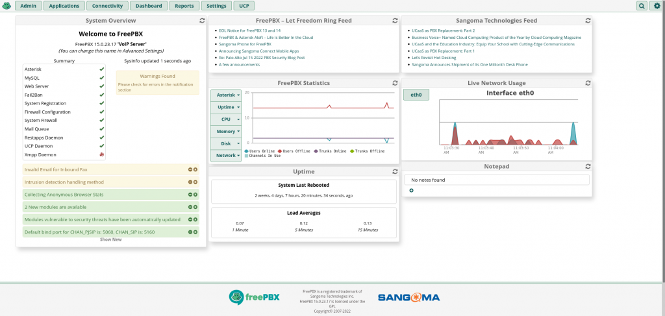
Task: Click the No notes found field
Action: [x=497, y=180]
